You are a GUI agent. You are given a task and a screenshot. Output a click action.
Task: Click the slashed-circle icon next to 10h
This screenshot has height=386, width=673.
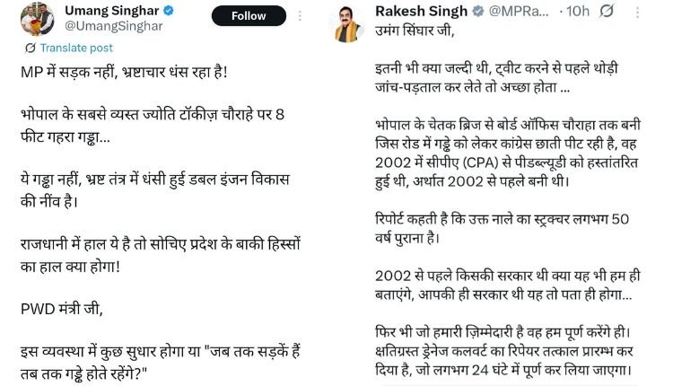coord(607,10)
